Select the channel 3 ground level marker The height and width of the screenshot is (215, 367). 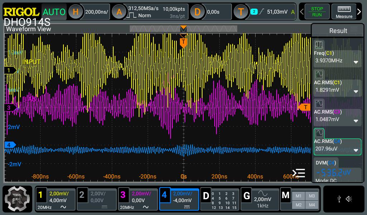tap(10, 107)
